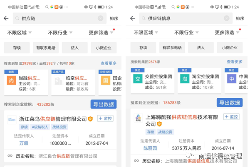Open the 交管控股集团 group card
This screenshot has height=167, width=250.
pos(152,81)
